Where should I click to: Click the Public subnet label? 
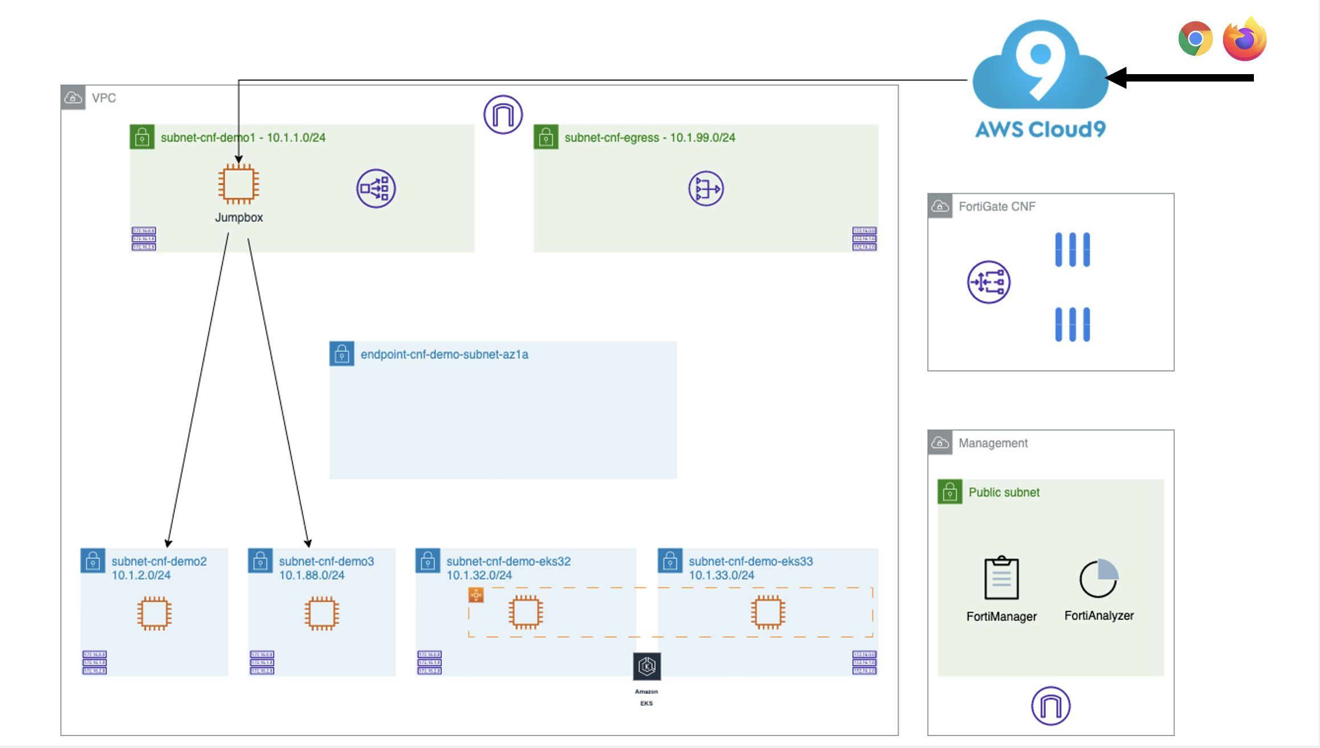pos(1004,493)
